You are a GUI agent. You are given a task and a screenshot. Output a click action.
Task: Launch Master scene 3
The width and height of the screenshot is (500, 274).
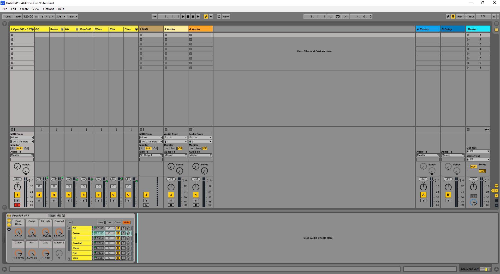coord(468,44)
